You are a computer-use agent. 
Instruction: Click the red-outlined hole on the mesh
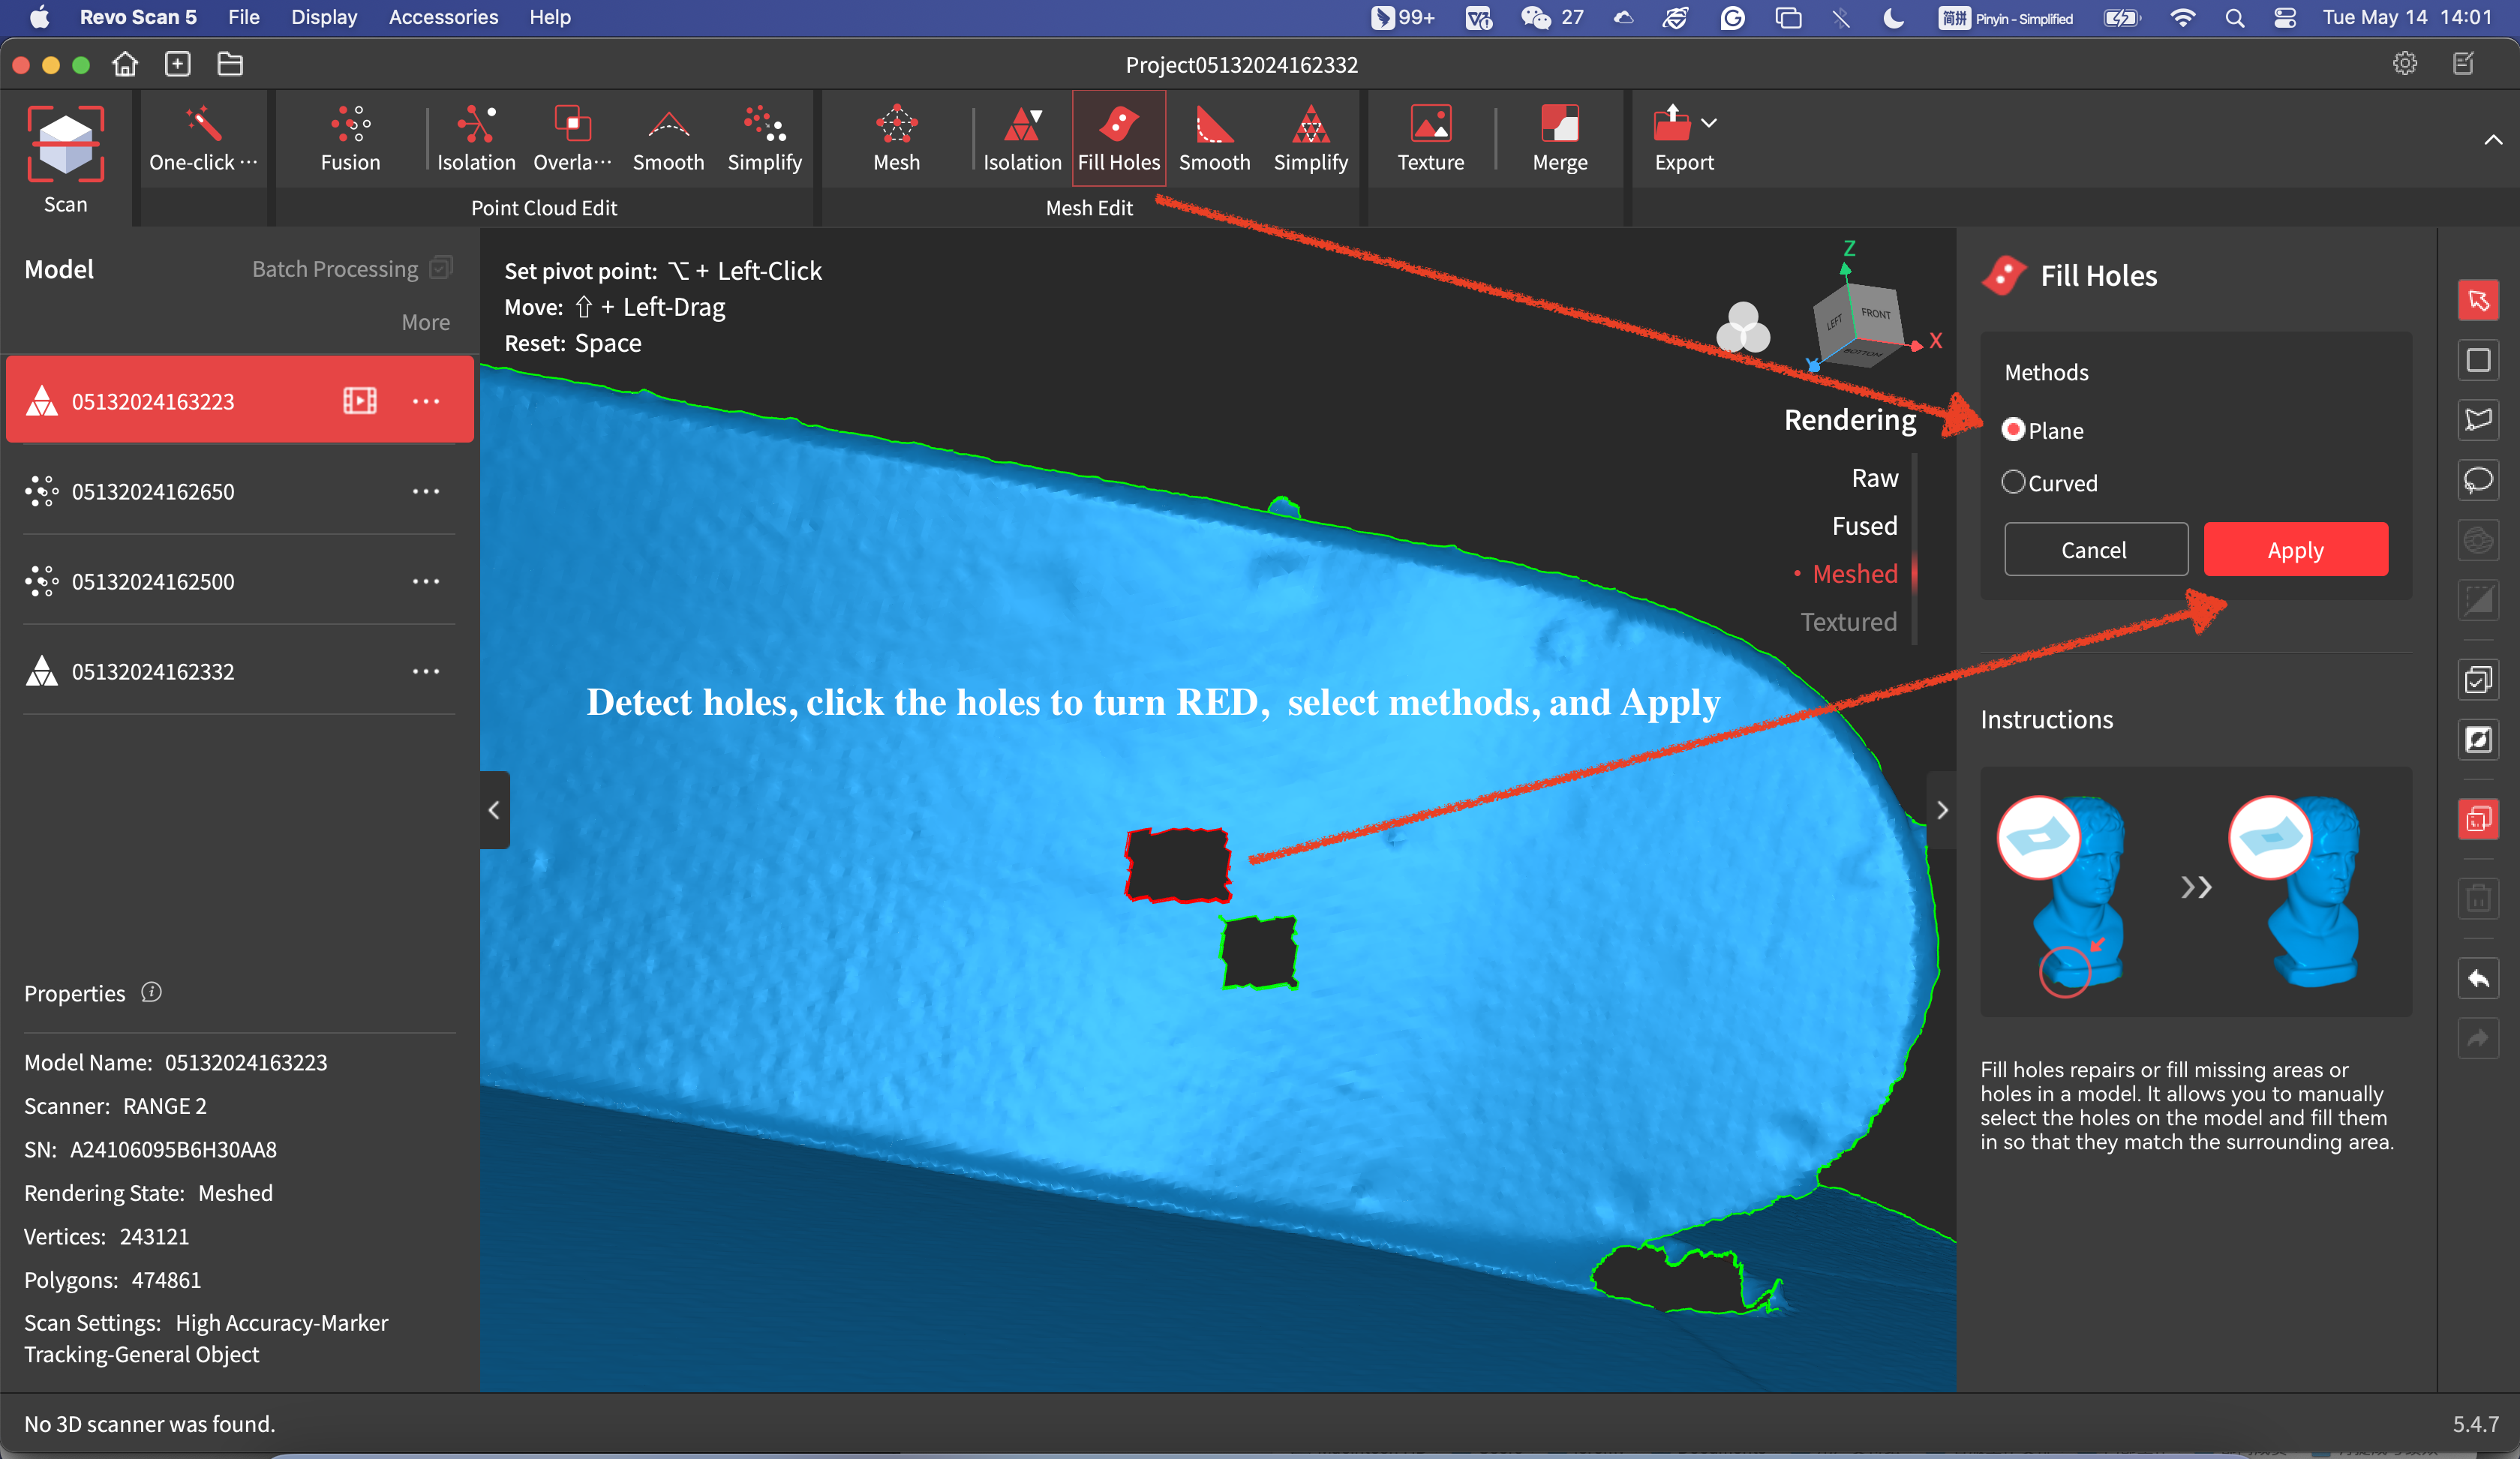pyautogui.click(x=1178, y=865)
